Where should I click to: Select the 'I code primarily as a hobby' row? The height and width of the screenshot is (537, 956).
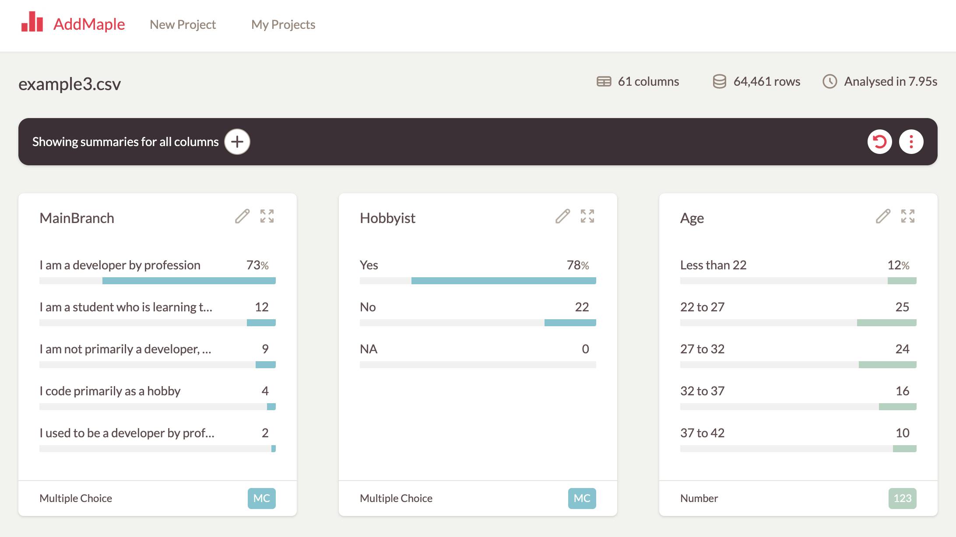pyautogui.click(x=110, y=391)
